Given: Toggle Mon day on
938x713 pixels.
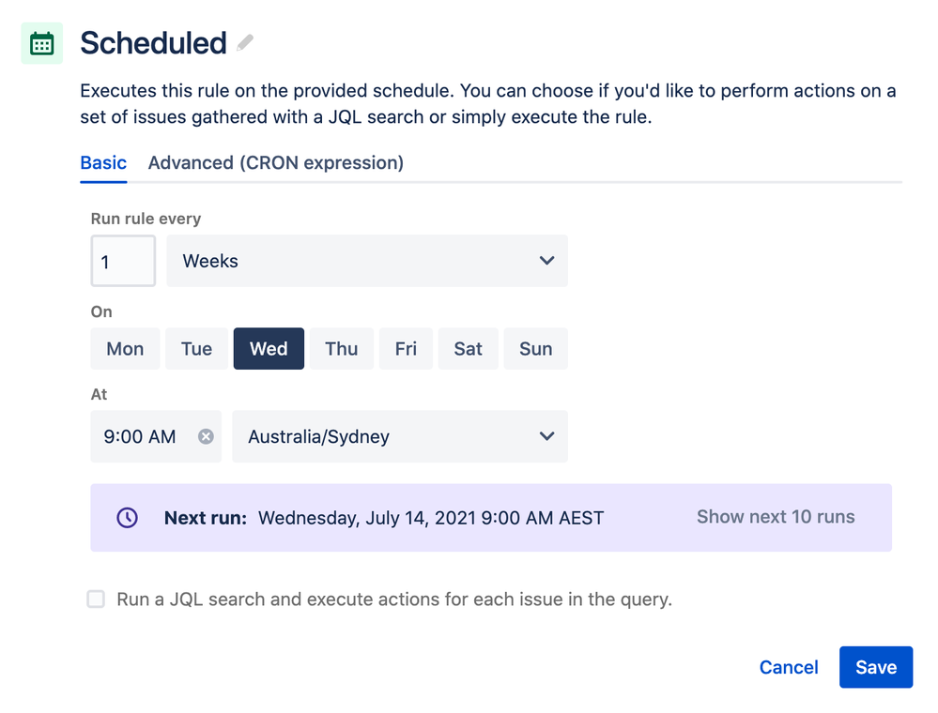Looking at the screenshot, I should (x=125, y=349).
